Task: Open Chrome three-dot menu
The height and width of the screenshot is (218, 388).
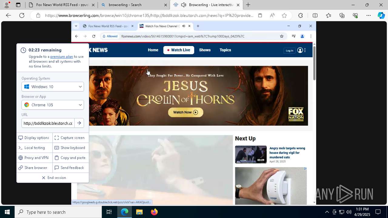Action: 311,36
